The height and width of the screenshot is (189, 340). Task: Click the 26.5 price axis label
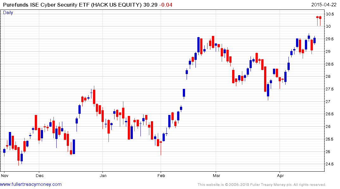pyautogui.click(x=330, y=114)
